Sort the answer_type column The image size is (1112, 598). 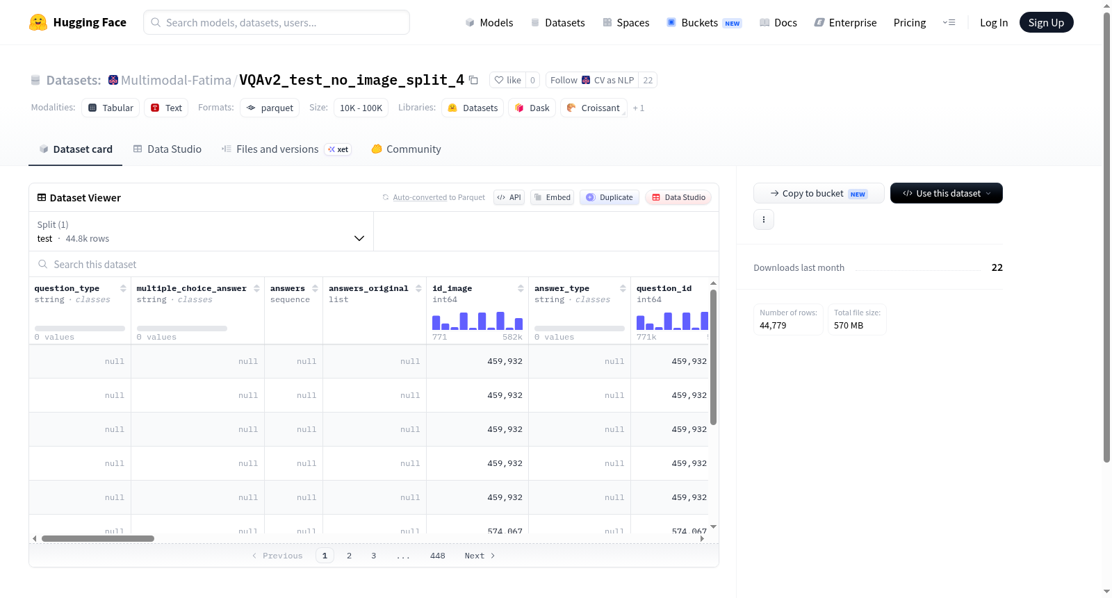[x=623, y=288]
